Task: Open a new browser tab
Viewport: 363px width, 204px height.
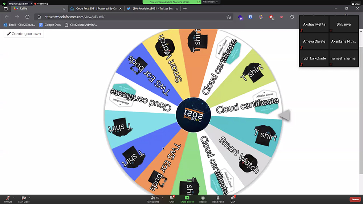Action: tap(185, 9)
